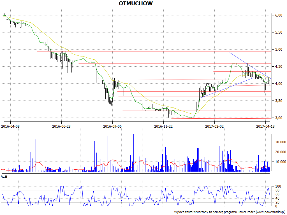287x215 pixels.
Task: Select the 2016-11-22 date label
Action: coord(163,126)
